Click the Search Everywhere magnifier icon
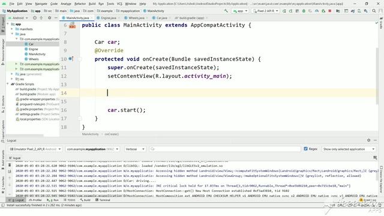The image size is (384, 216). point(374,11)
